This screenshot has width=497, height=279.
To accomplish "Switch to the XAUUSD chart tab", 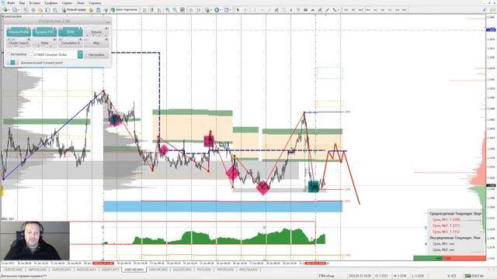I will (x=182, y=270).
